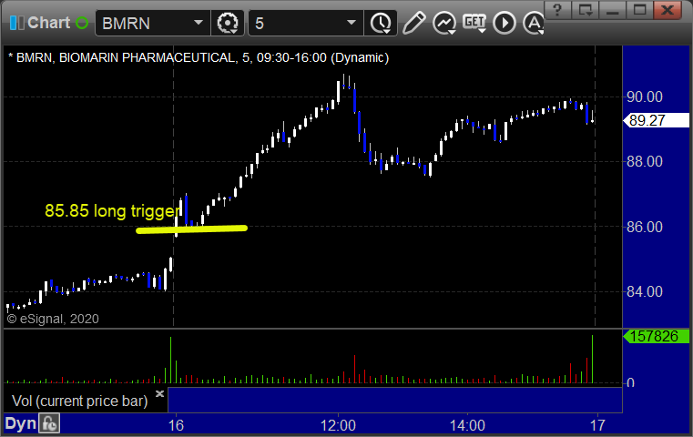Select the pencil drawing tools icon
Viewport: 693px width, 437px height.
coord(413,23)
